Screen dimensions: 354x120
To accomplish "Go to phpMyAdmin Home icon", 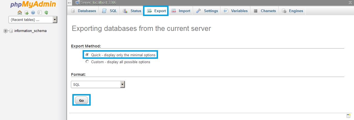I will (x=20, y=12).
